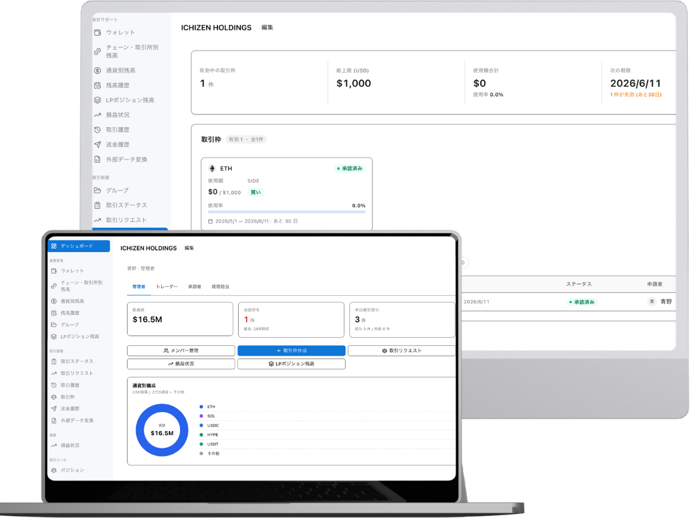Open 残高履歴 calendar icon in monitor sidebar
The image size is (690, 518).
point(98,85)
